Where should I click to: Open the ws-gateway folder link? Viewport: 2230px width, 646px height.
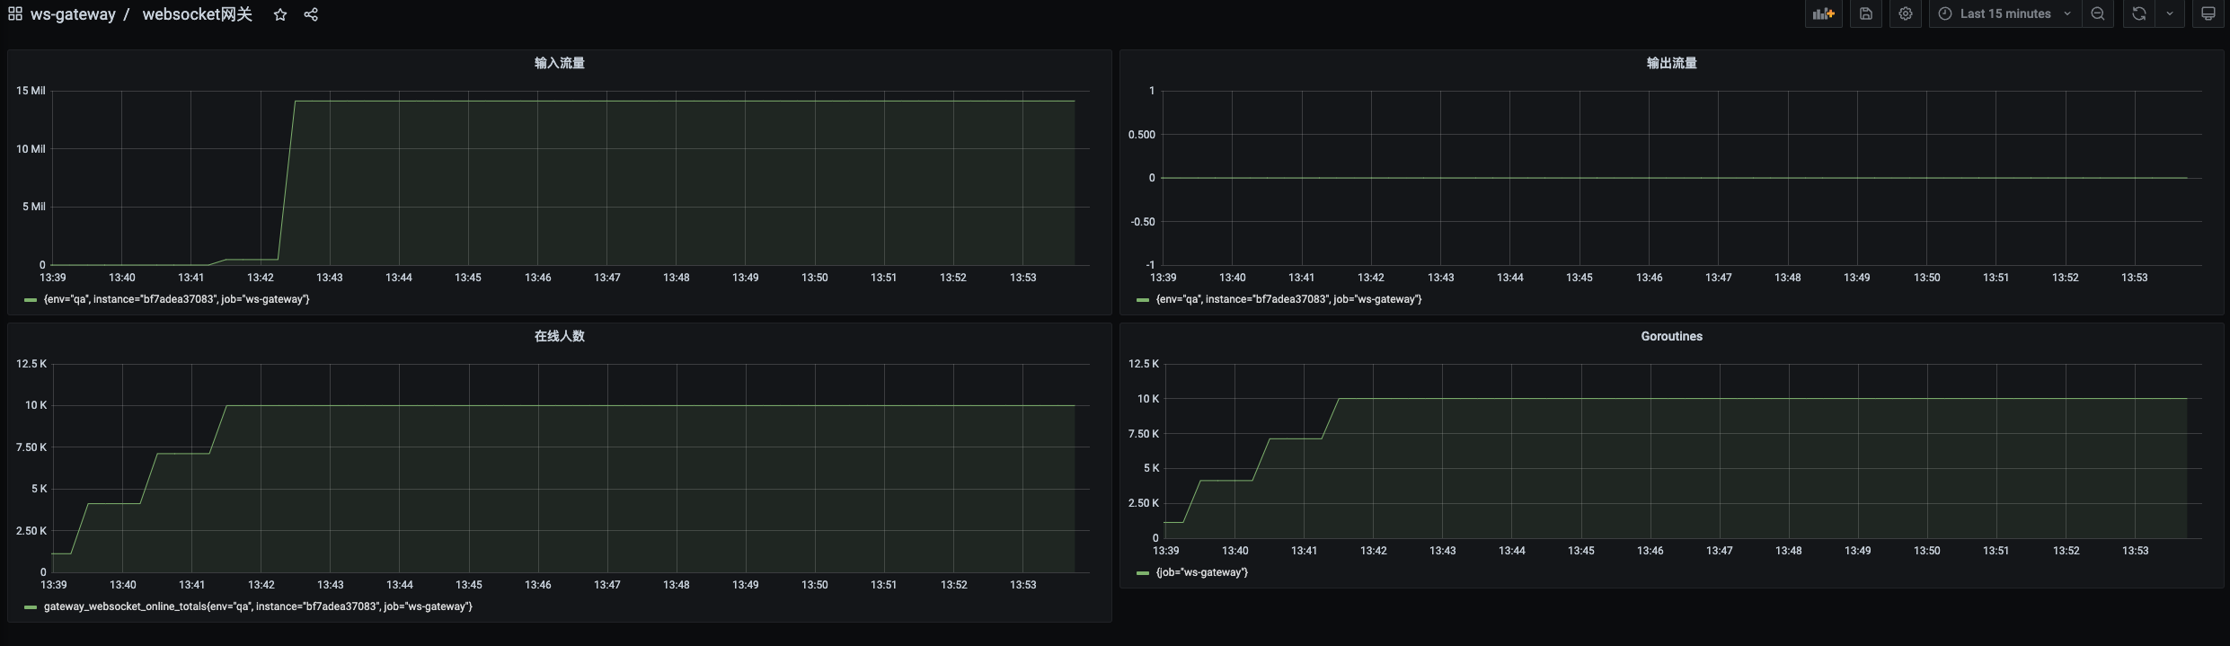[73, 14]
